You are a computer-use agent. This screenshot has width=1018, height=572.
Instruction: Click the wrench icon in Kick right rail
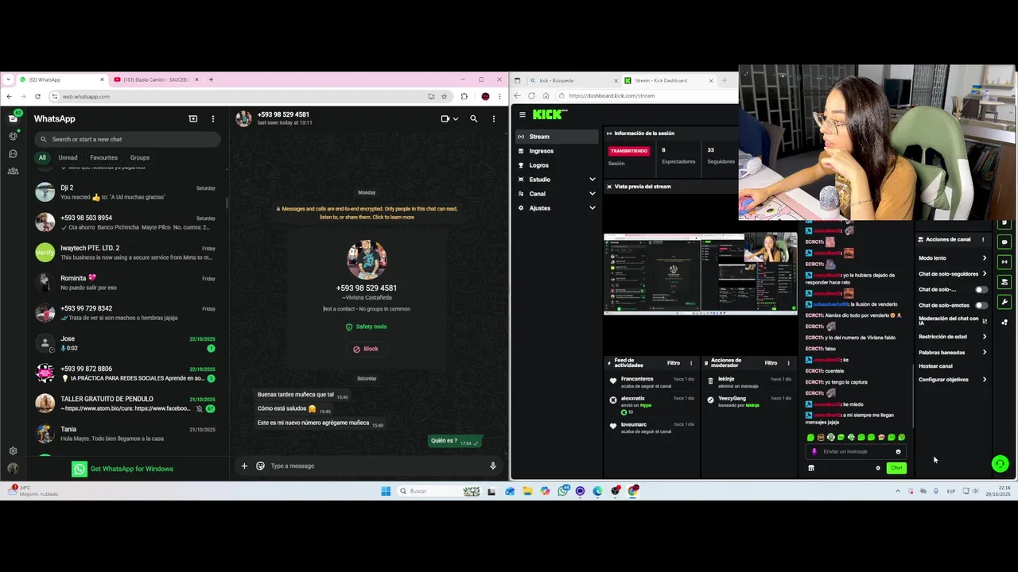click(1004, 302)
